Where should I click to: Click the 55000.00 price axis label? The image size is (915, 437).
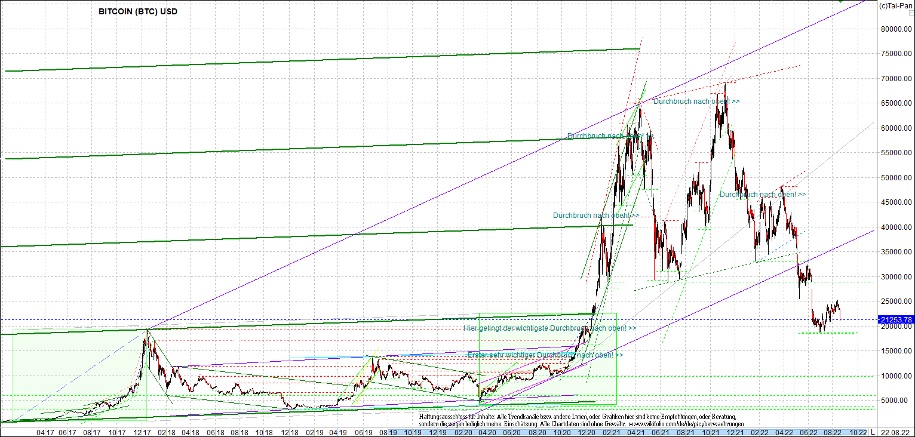[x=896, y=153]
